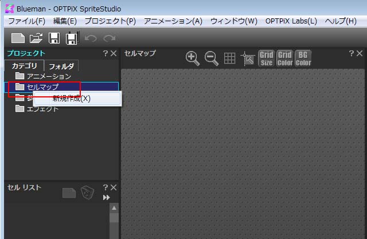This screenshot has height=239, width=367.
Task: Open the OPTPiX Labs(L) menu
Action: click(x=291, y=21)
